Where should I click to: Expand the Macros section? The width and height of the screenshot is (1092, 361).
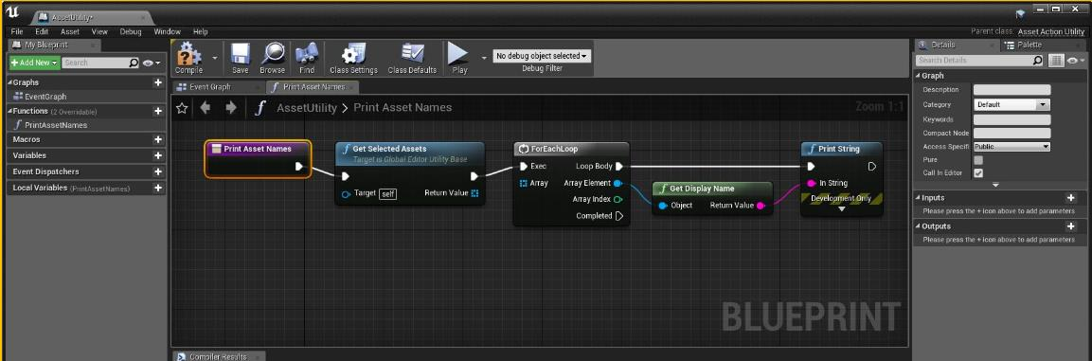click(x=27, y=139)
